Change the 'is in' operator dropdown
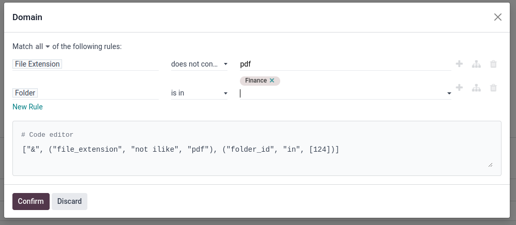The width and height of the screenshot is (516, 225). [200, 93]
